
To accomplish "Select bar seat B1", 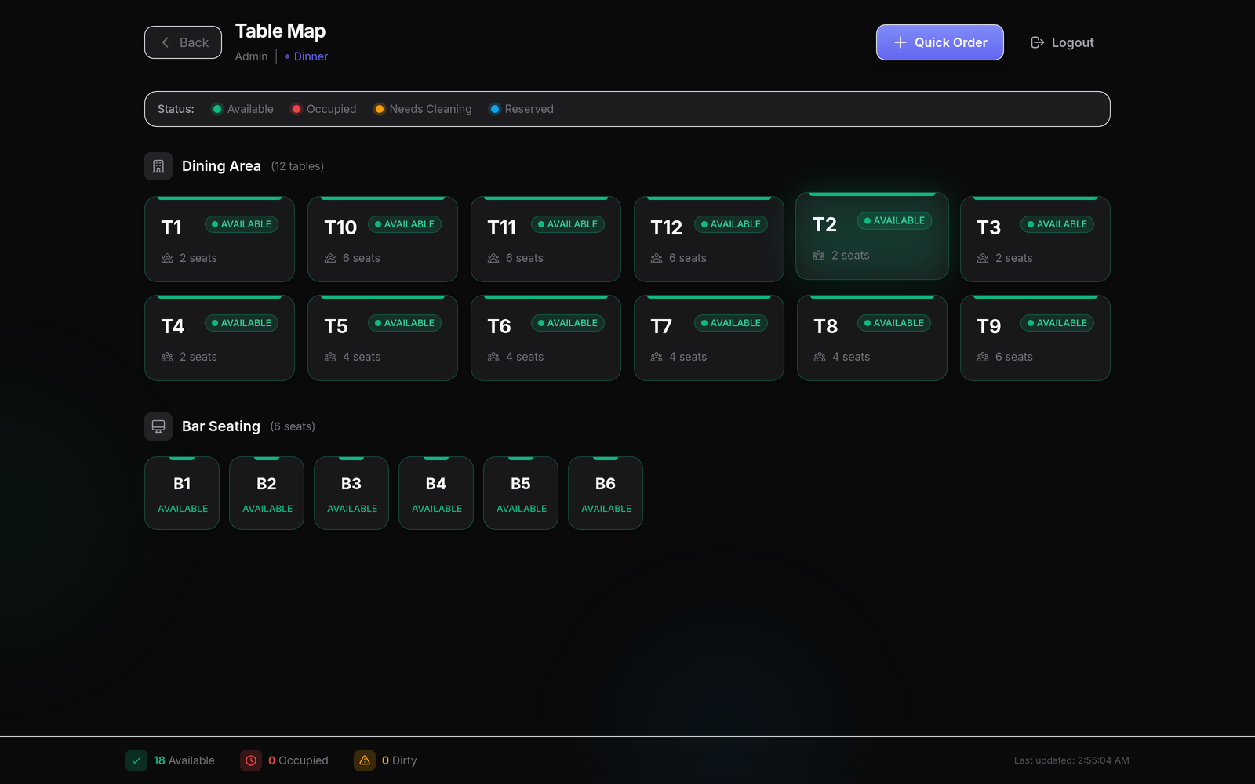I will pos(182,493).
